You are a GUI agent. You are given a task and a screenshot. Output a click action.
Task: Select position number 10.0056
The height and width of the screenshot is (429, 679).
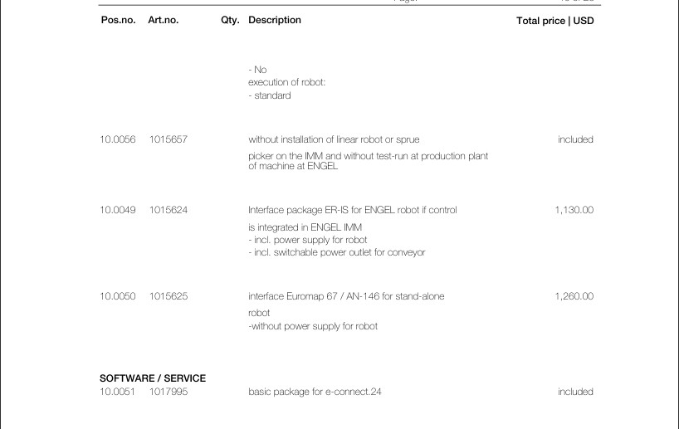click(x=118, y=139)
